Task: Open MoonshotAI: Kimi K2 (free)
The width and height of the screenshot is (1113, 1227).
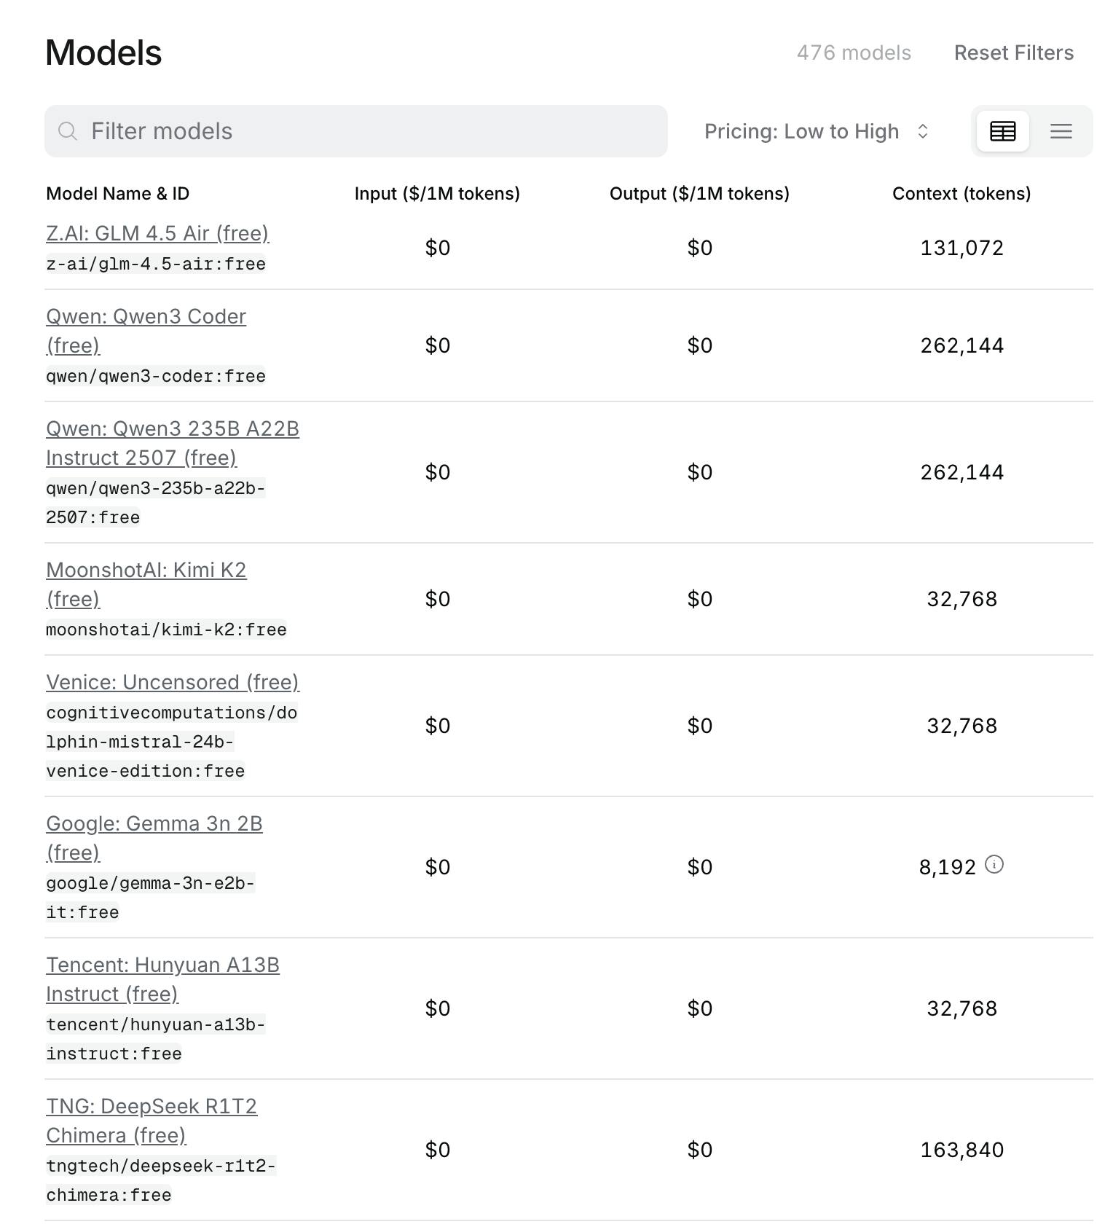Action: [x=146, y=570]
